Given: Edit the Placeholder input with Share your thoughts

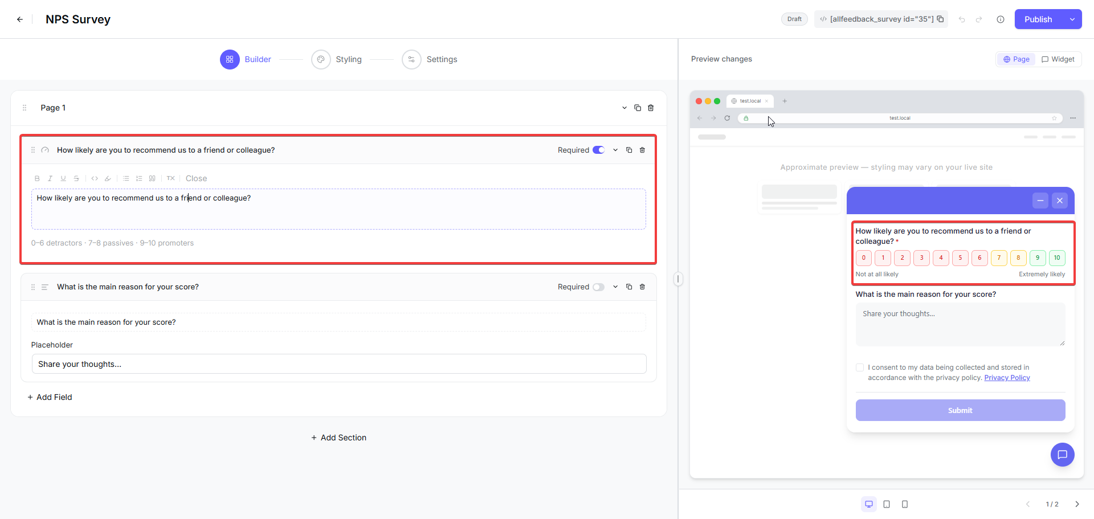Looking at the screenshot, I should pyautogui.click(x=339, y=364).
